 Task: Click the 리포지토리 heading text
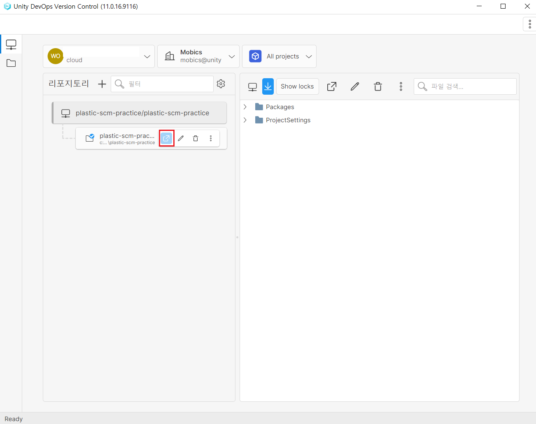tap(69, 84)
